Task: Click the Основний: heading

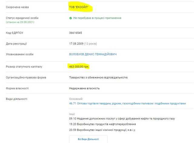Action: [76, 99]
